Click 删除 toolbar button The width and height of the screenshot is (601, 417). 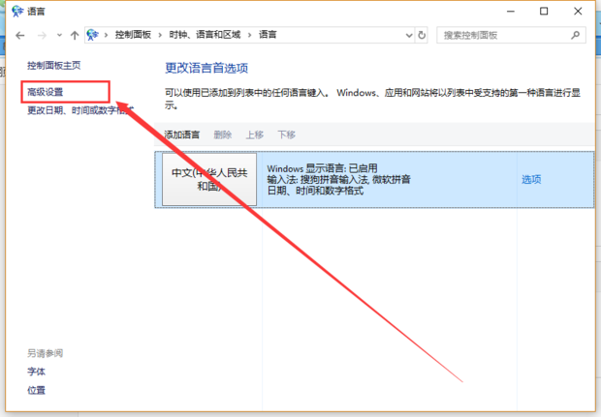pyautogui.click(x=223, y=134)
